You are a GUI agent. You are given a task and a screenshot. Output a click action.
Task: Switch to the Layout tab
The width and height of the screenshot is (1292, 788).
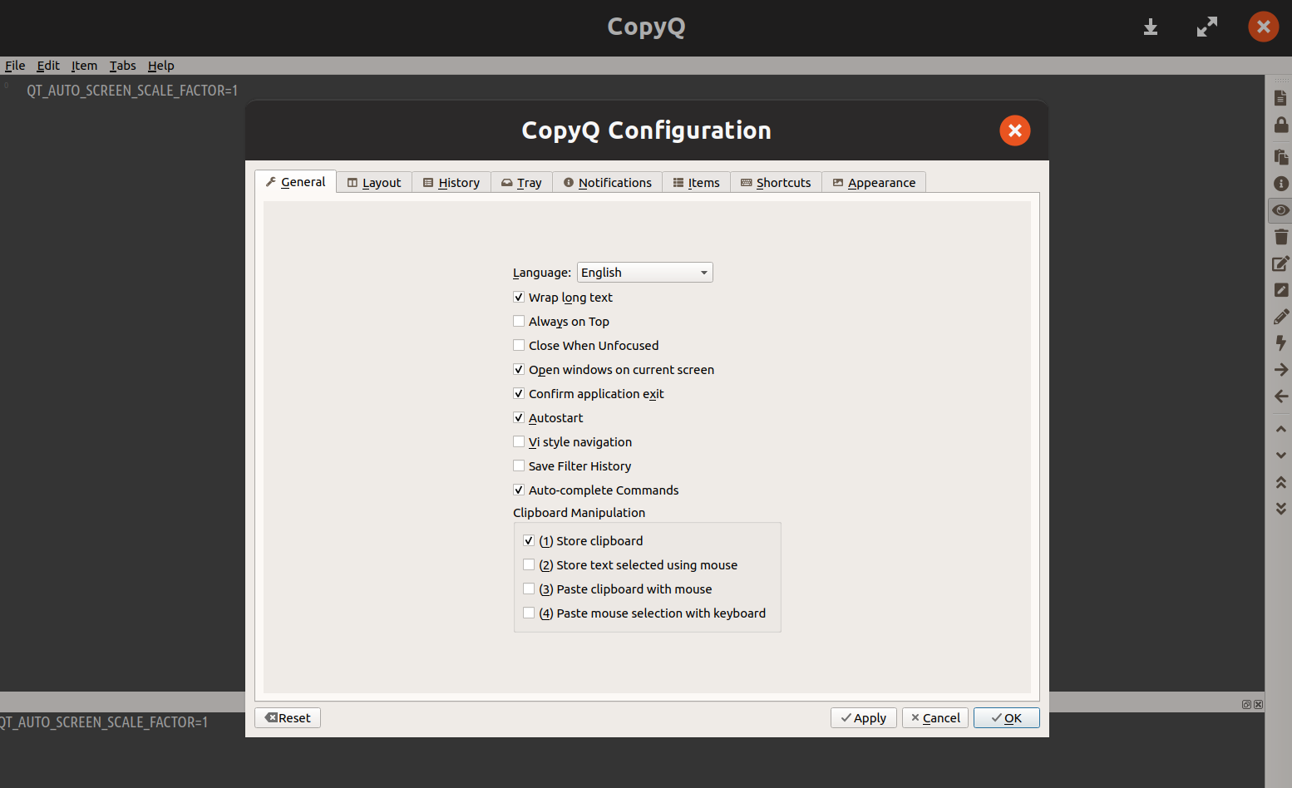pyautogui.click(x=374, y=183)
